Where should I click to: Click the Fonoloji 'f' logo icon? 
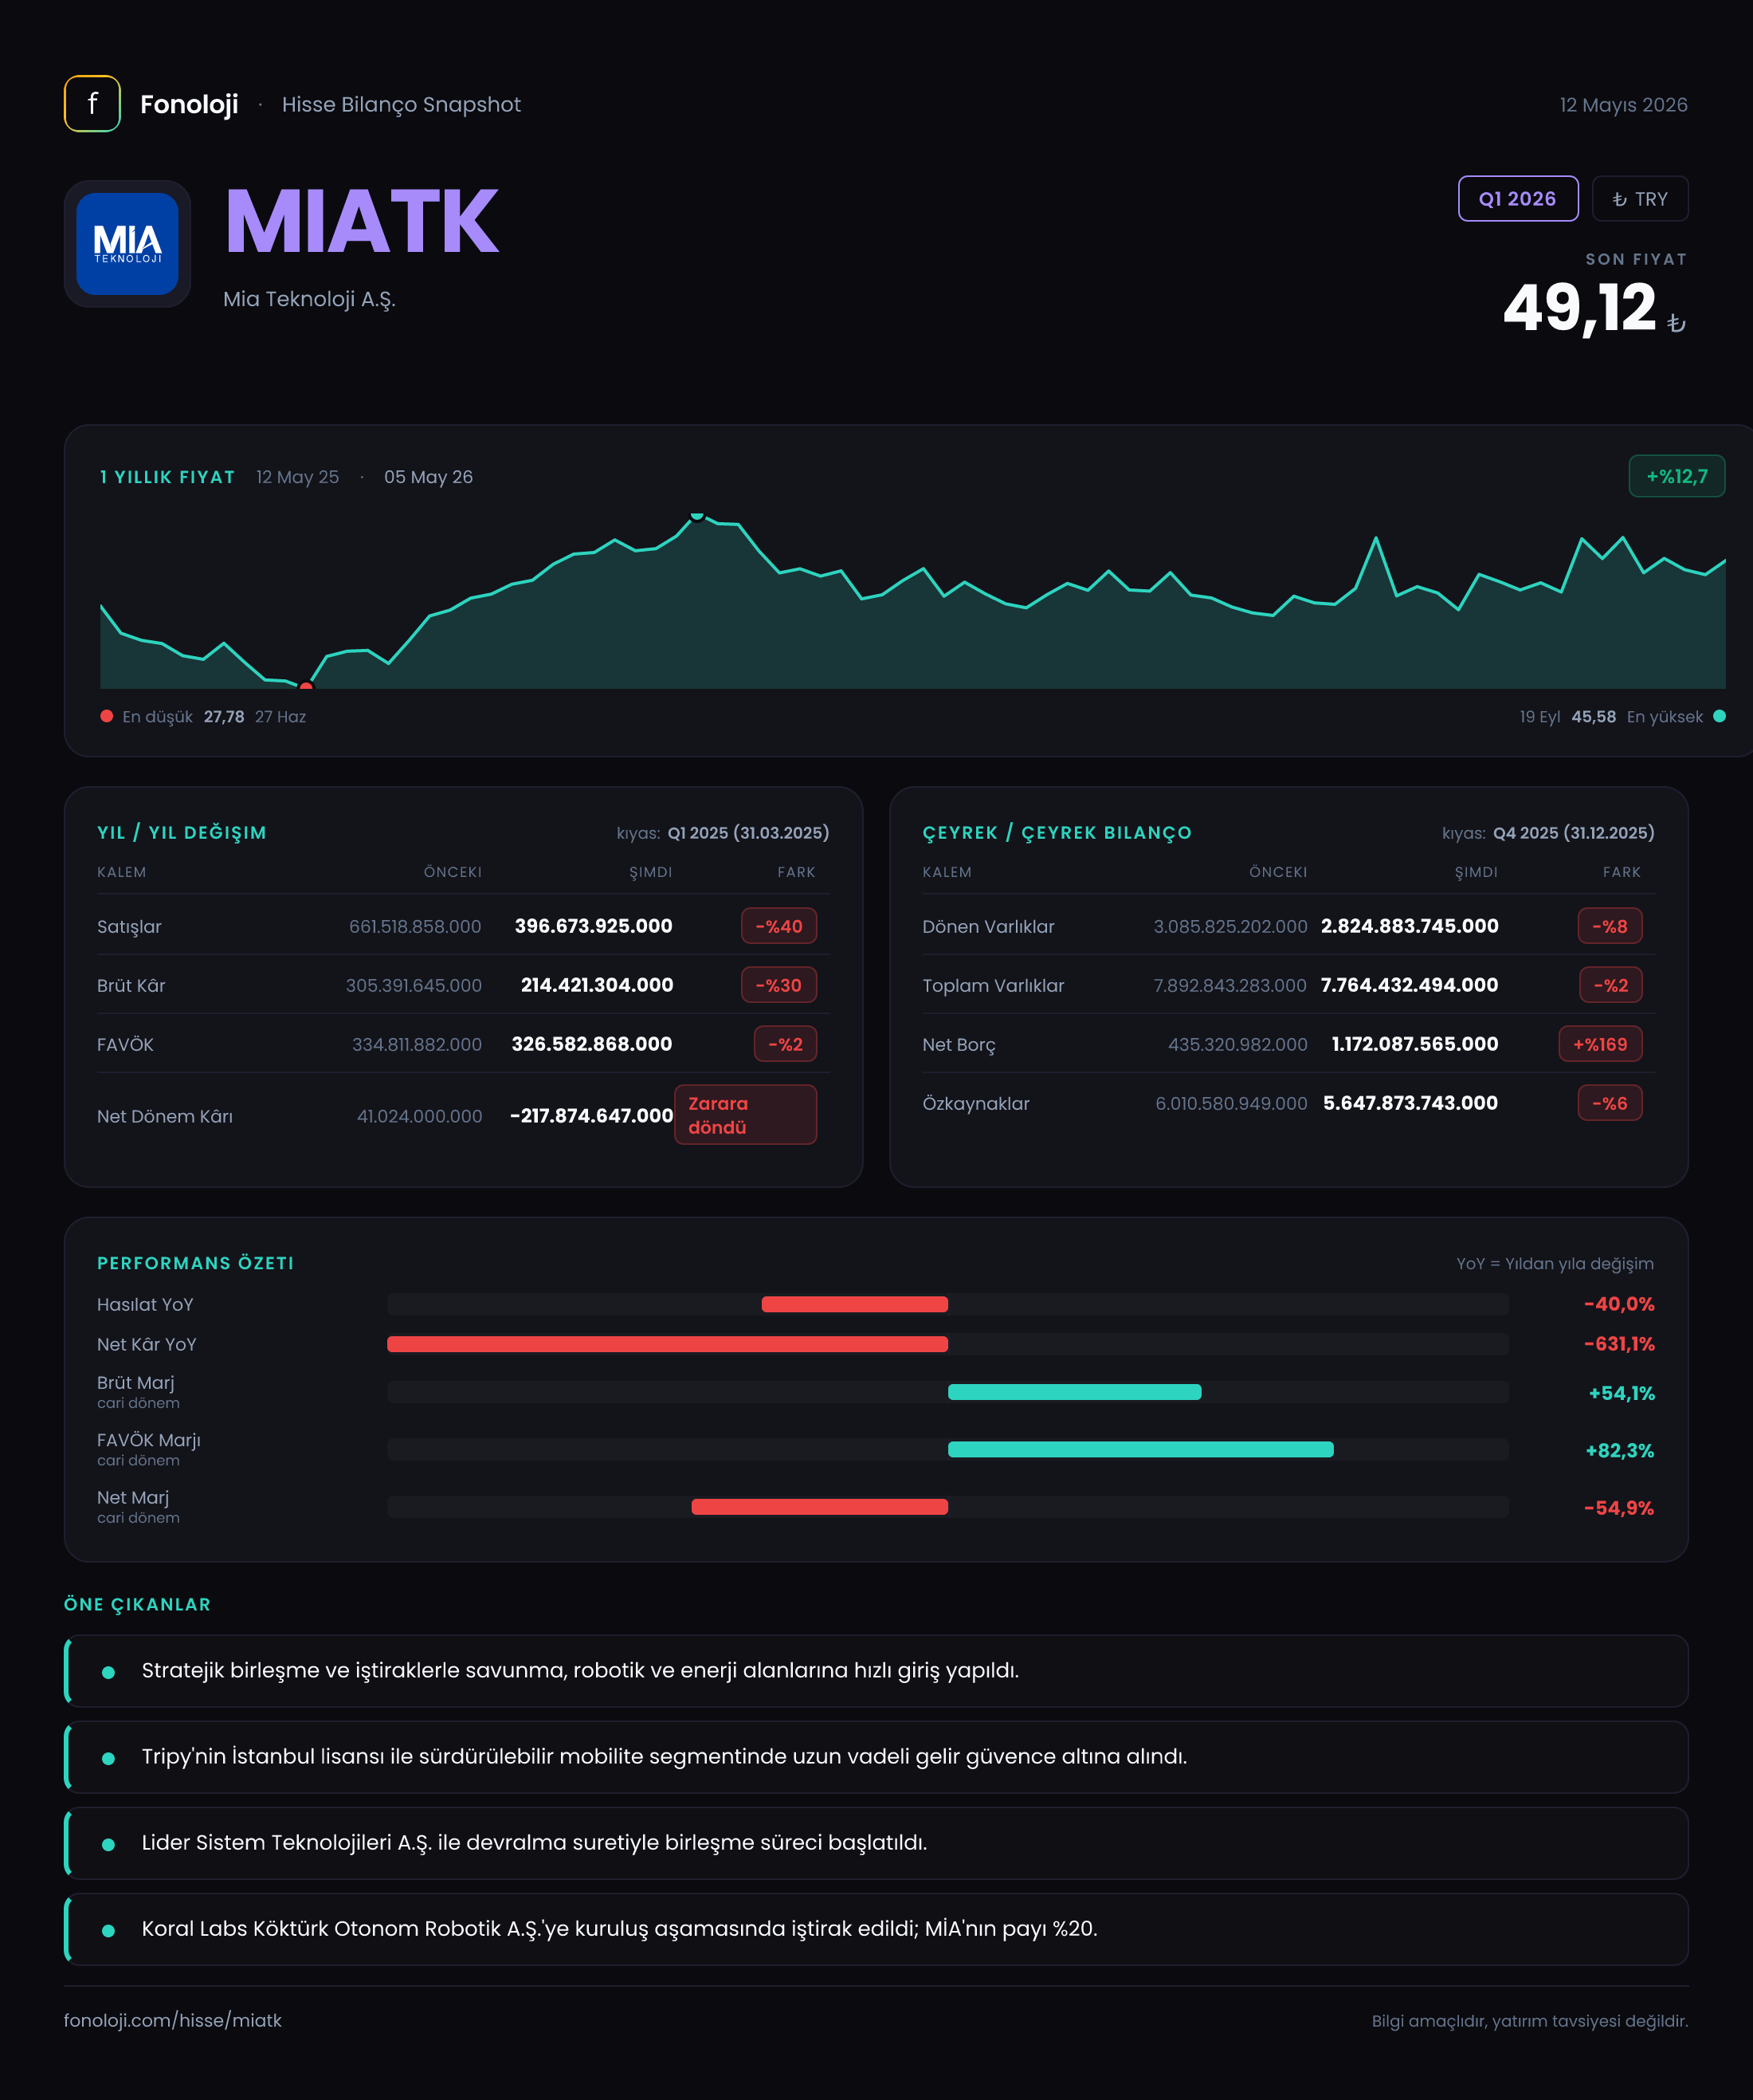[92, 104]
